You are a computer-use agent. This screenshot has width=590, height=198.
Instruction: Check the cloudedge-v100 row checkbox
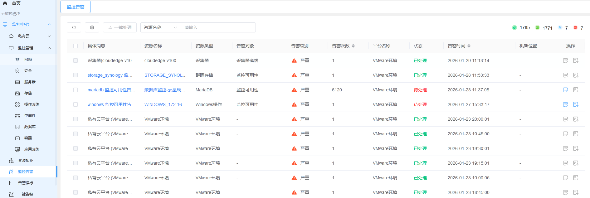pyautogui.click(x=76, y=60)
